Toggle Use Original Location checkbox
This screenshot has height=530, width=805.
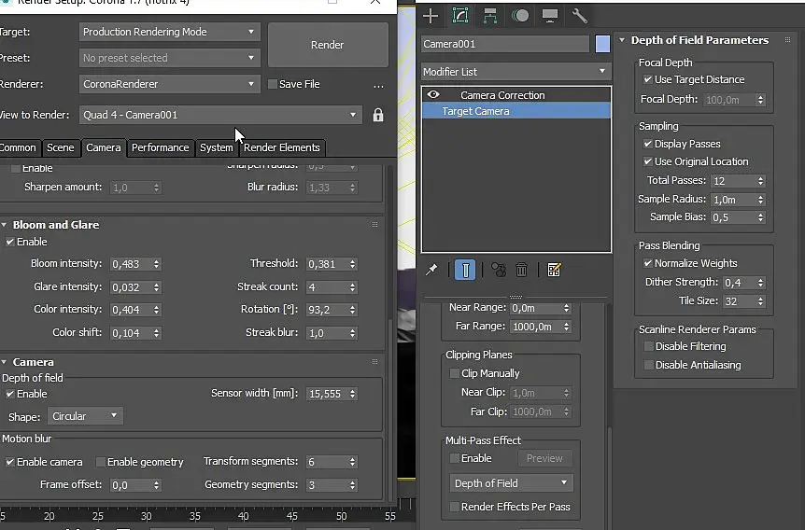point(648,161)
